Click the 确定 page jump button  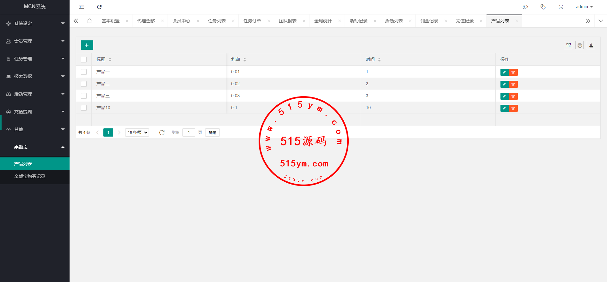pos(212,132)
